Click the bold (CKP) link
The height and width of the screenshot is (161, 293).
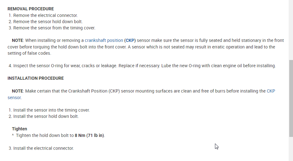(130, 40)
